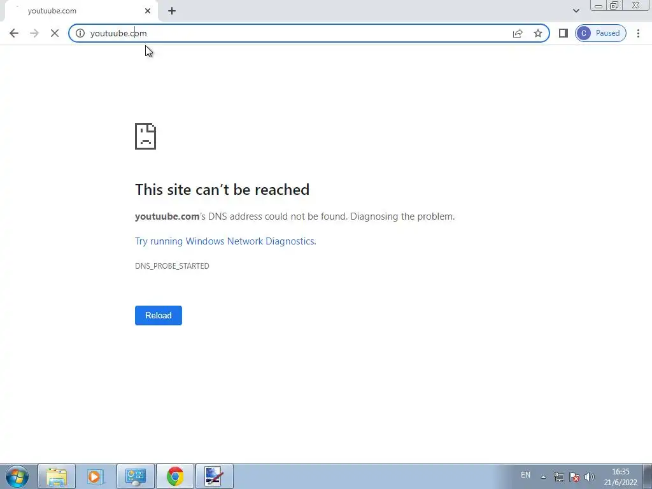Click the sad page error icon
The image size is (652, 489).
point(146,136)
